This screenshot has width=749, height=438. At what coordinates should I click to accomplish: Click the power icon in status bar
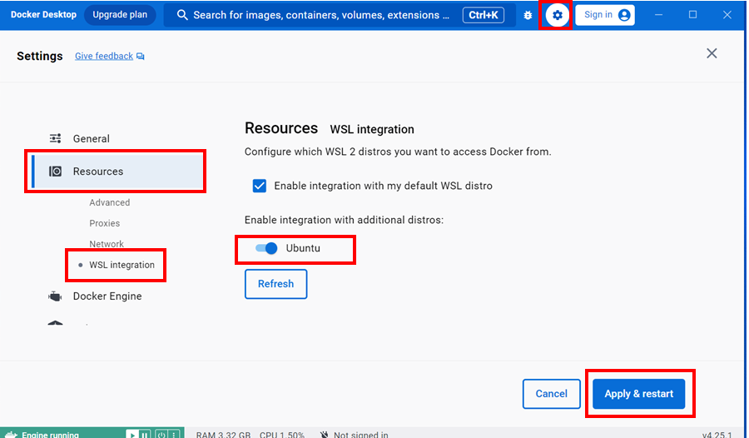coord(161,434)
